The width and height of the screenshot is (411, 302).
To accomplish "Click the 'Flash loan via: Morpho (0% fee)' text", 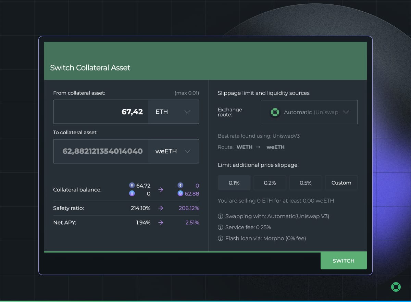I will [x=265, y=238].
